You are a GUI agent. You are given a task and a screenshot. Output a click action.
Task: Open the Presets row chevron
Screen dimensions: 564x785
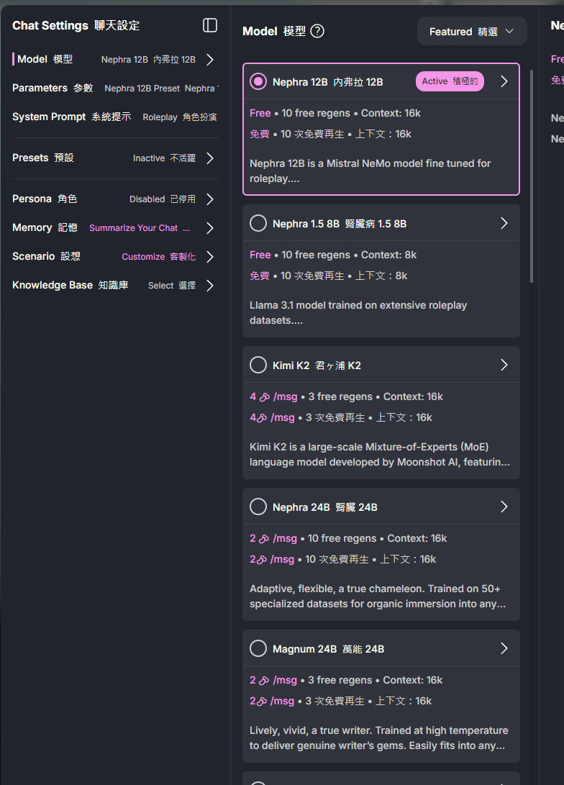pos(210,158)
